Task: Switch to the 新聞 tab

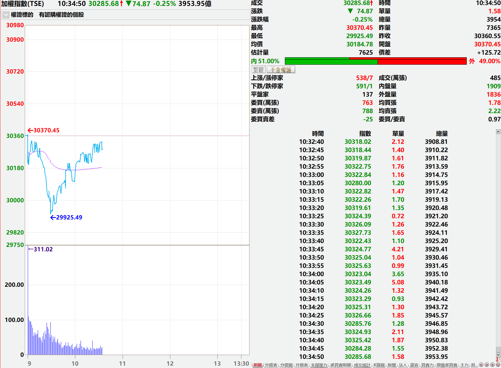Action: (x=391, y=365)
